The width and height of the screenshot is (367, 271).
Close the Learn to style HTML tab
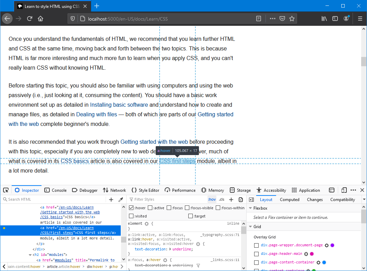click(85, 6)
